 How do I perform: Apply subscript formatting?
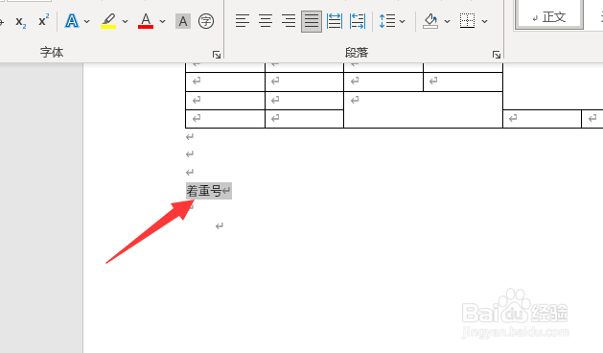pos(21,21)
